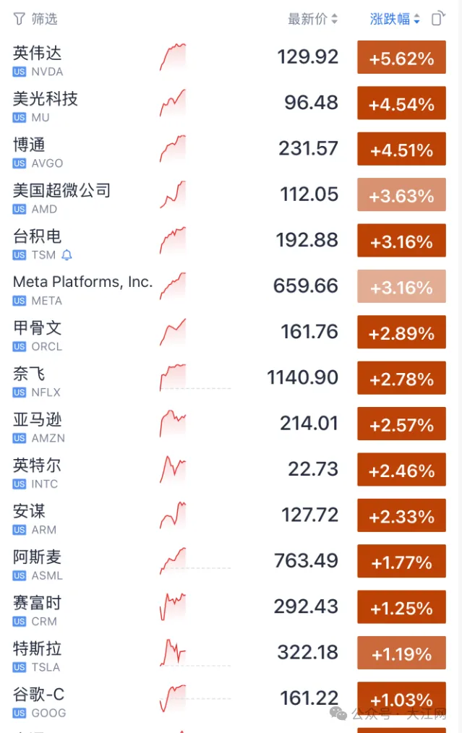Open the Tesla mini trend chart

point(173,652)
